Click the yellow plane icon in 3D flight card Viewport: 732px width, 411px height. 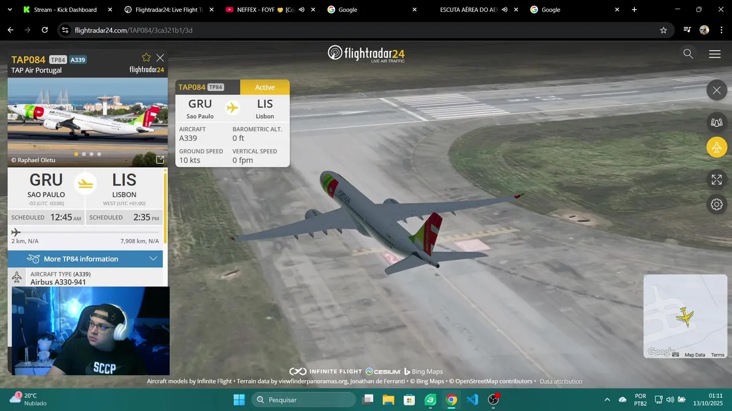click(x=232, y=107)
